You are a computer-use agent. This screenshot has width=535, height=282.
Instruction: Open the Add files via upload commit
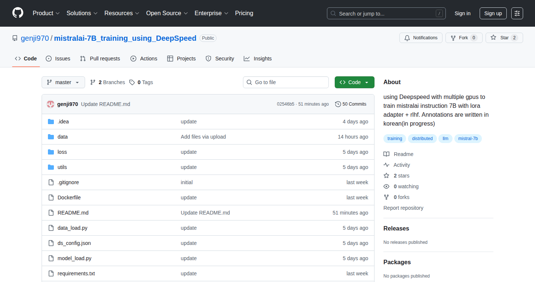click(x=203, y=137)
